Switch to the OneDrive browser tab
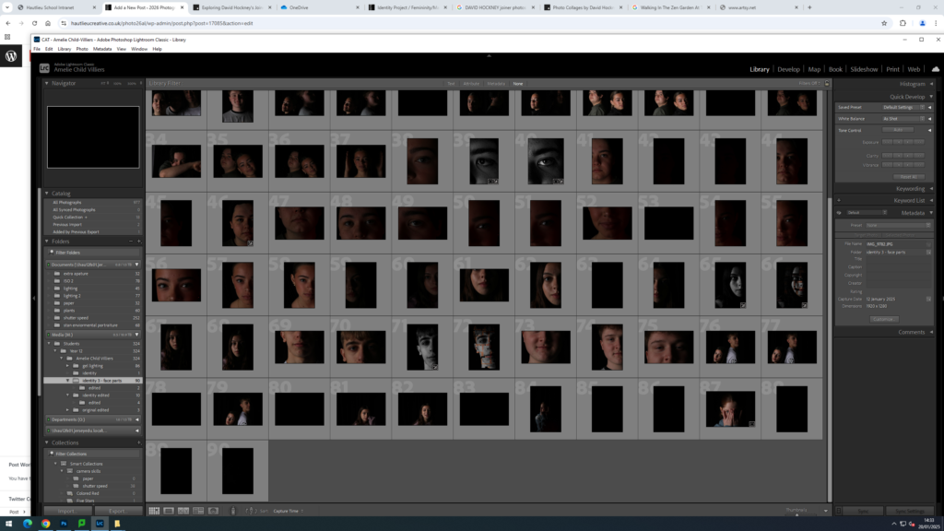Image resolution: width=944 pixels, height=531 pixels. click(x=319, y=7)
